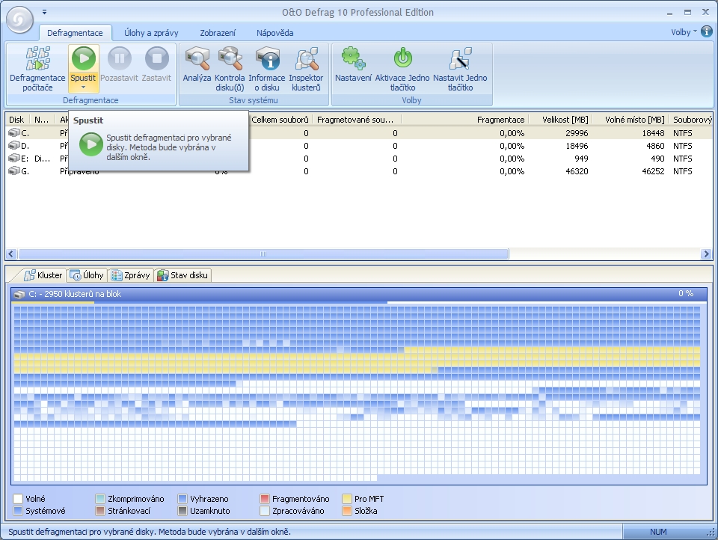Screen dimensions: 718x540
Task: Click the disk list scroll-right arrow
Action: tap(706, 254)
